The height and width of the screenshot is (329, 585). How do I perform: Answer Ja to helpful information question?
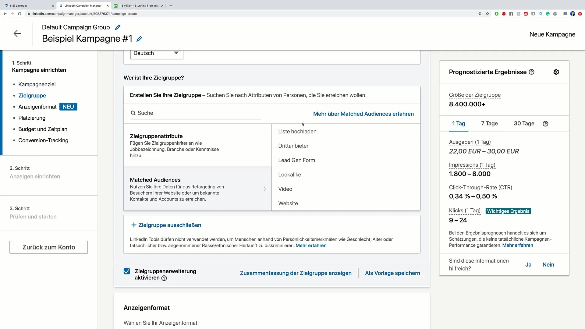528,265
